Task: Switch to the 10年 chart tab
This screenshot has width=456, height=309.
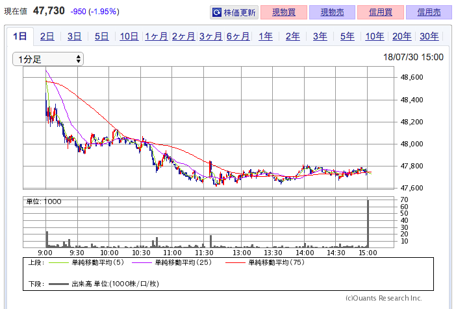Action: coord(375,36)
